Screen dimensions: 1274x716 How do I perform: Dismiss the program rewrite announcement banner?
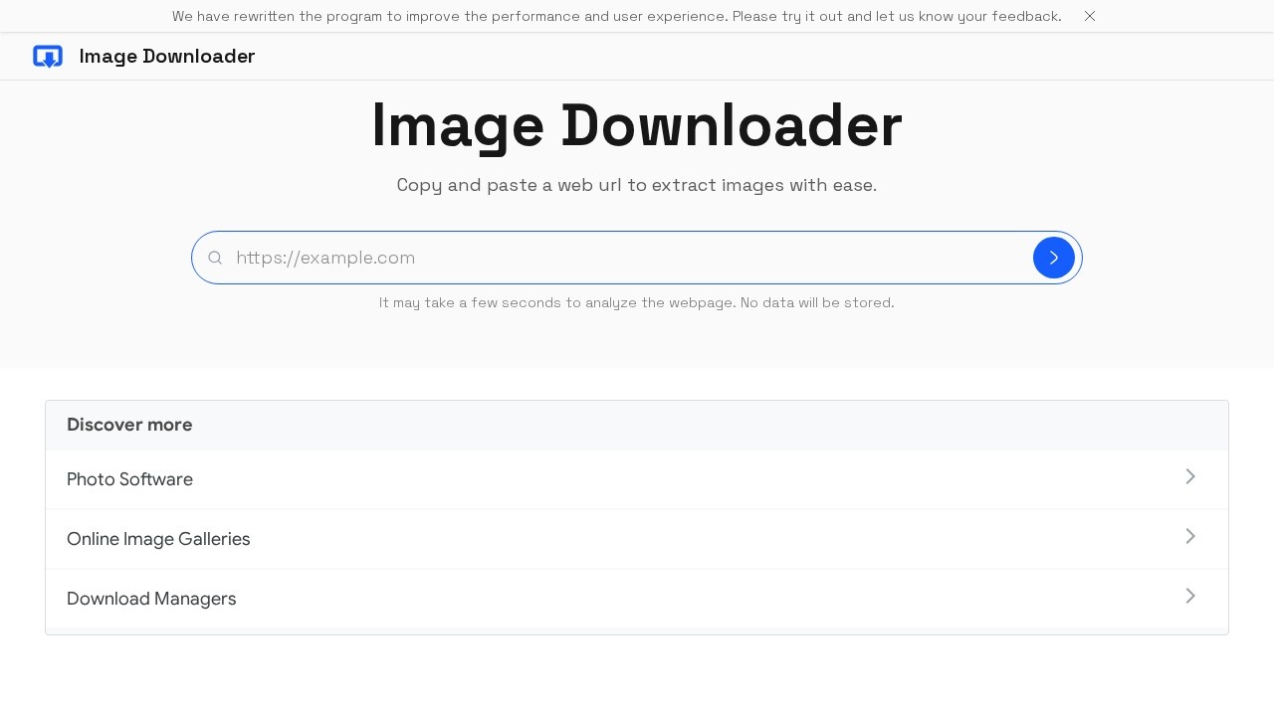tap(1090, 16)
